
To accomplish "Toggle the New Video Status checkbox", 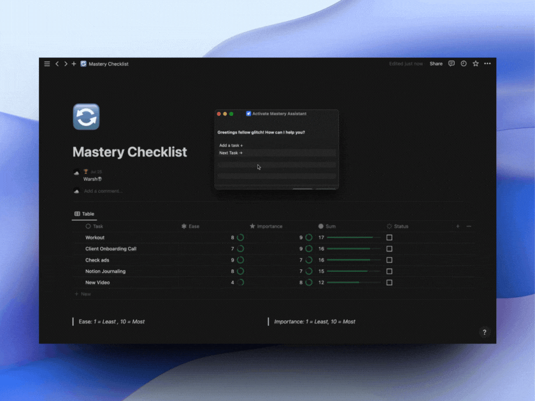I will coord(390,282).
